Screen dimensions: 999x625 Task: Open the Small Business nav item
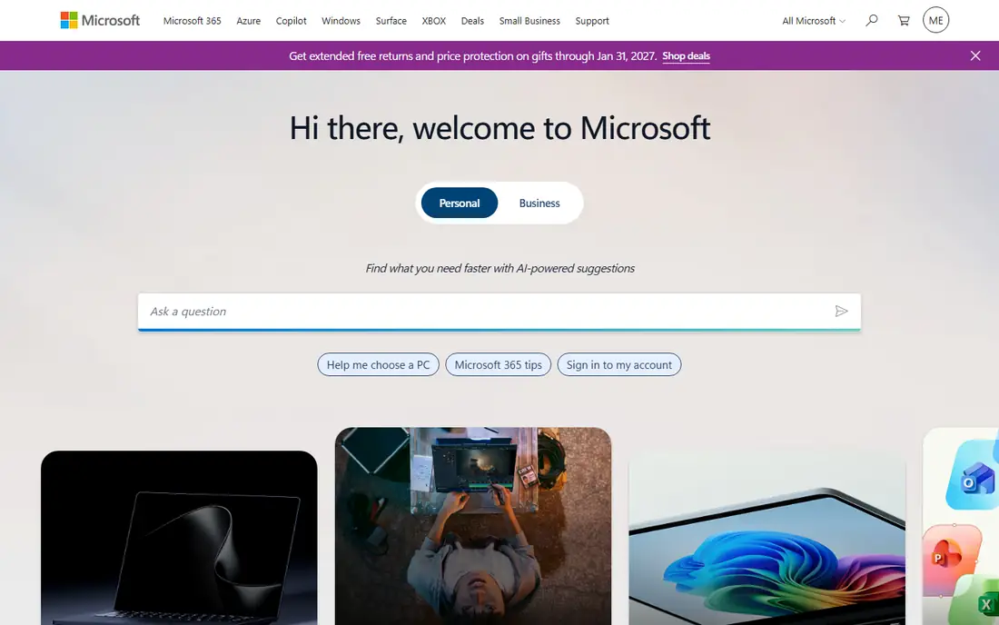coord(529,20)
